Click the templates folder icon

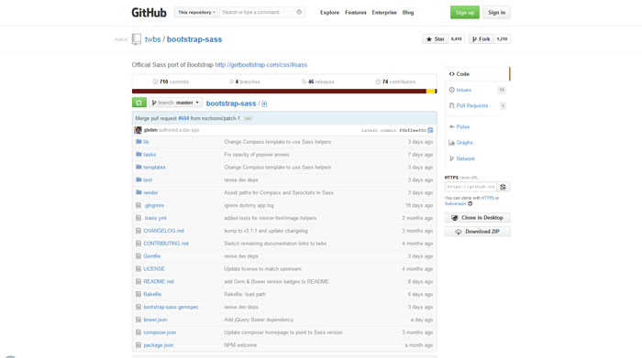tap(138, 167)
